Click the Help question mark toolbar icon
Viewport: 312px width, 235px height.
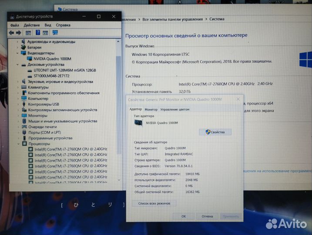[x=38, y=33]
